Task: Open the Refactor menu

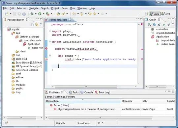Action: [x=21, y=8]
